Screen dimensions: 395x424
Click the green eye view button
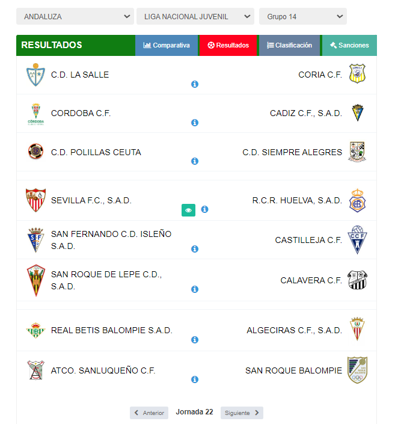click(188, 210)
